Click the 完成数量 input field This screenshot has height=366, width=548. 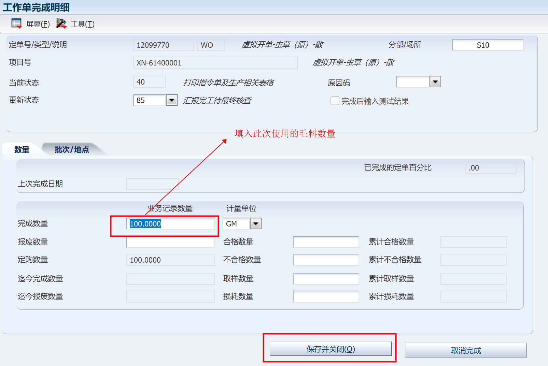[171, 224]
